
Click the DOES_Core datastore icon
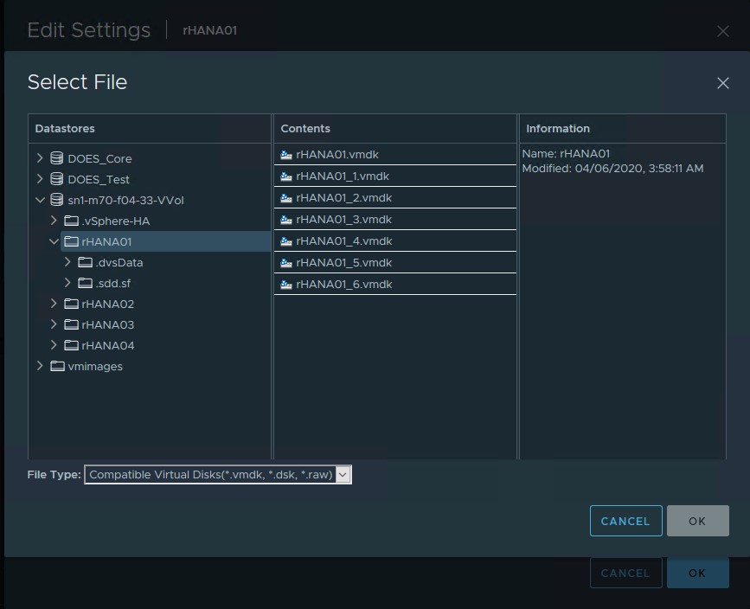click(x=57, y=158)
